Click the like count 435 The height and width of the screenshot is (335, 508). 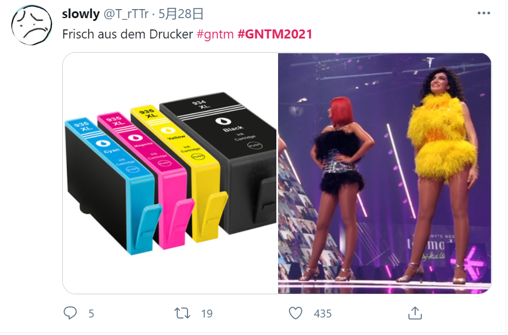click(x=322, y=313)
